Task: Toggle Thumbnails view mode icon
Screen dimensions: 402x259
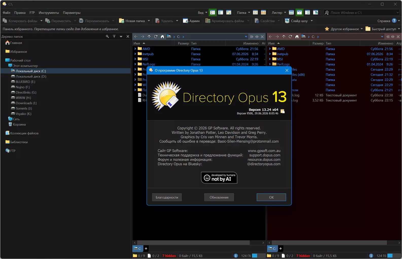Action: (229, 12)
